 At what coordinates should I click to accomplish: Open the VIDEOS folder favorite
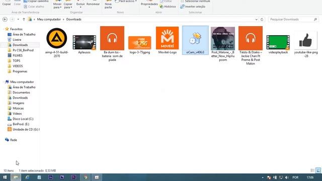tap(15, 66)
